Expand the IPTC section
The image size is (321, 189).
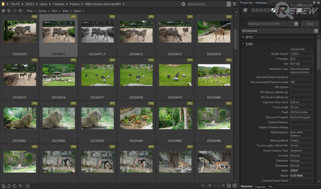[x=243, y=38]
